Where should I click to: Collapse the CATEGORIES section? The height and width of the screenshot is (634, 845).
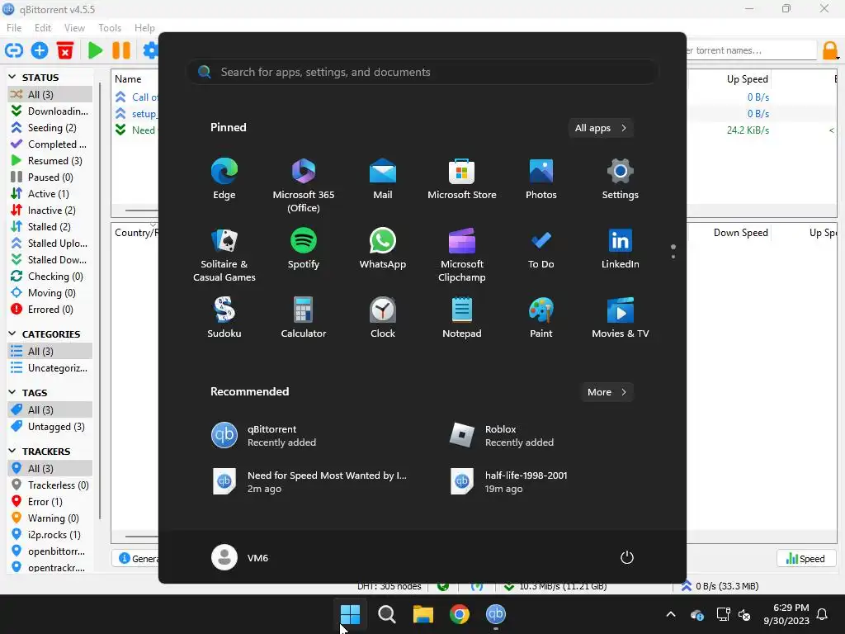12,334
